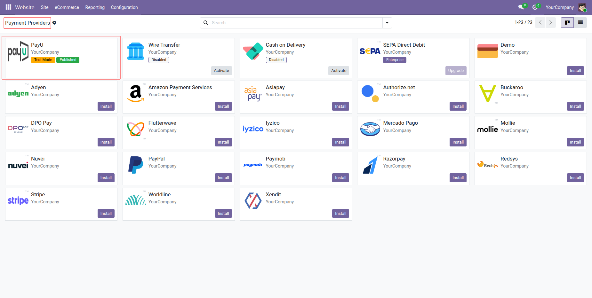The height and width of the screenshot is (298, 592).
Task: Install the Adyen provider
Action: tap(106, 106)
